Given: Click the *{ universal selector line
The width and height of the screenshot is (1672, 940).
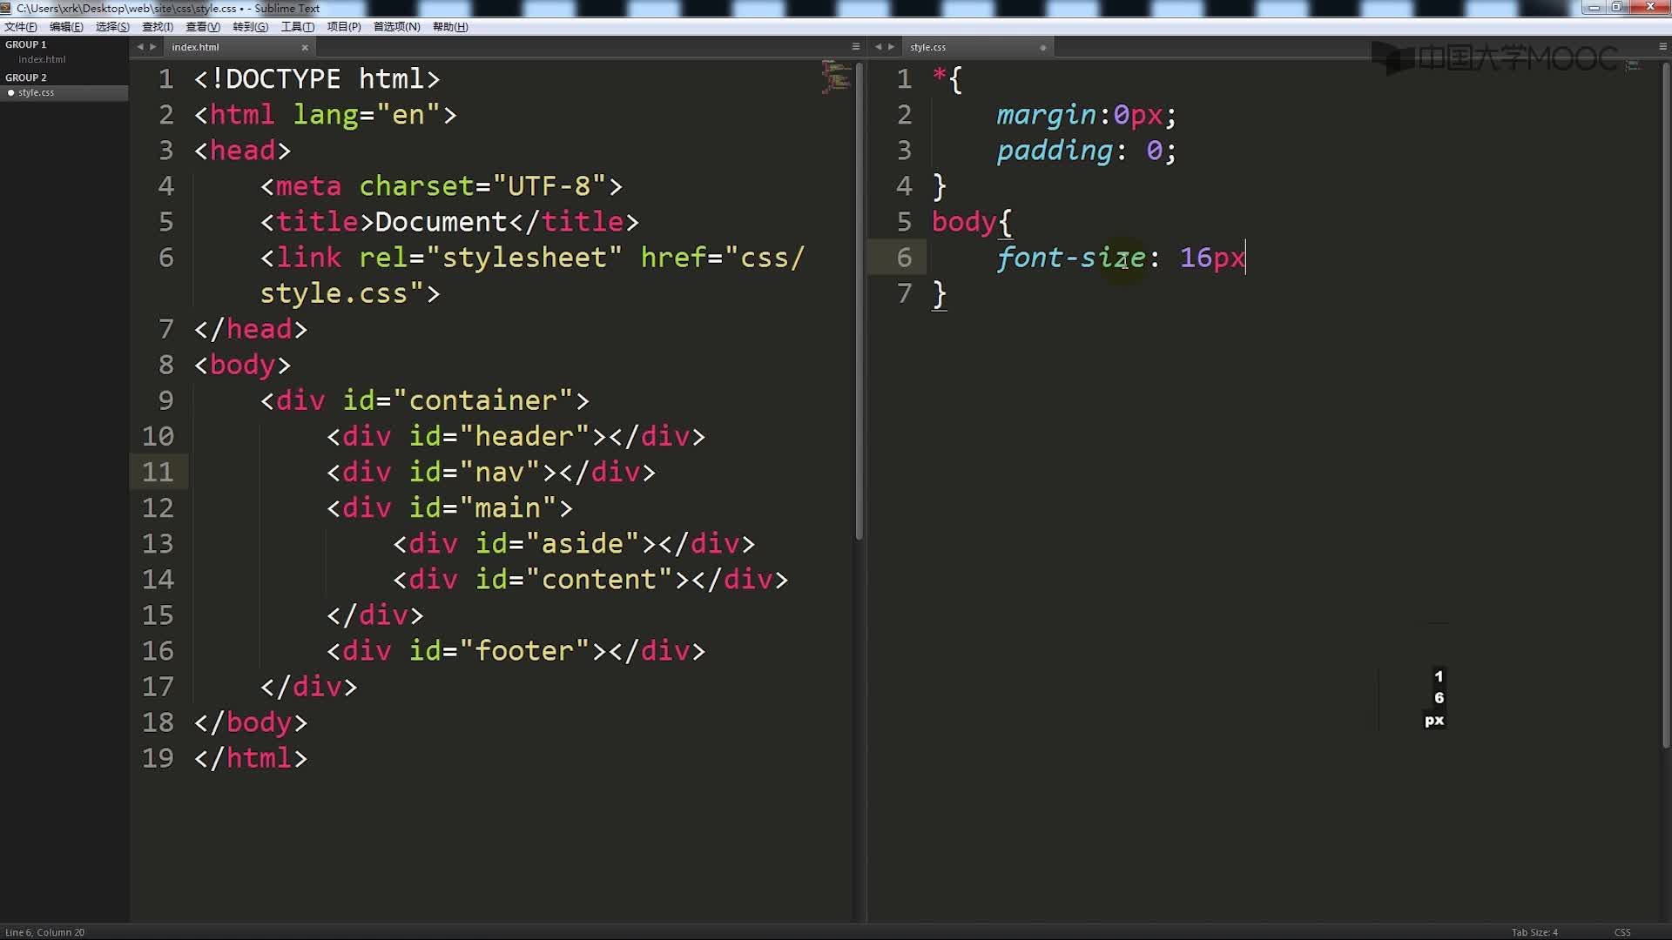Looking at the screenshot, I should point(947,79).
